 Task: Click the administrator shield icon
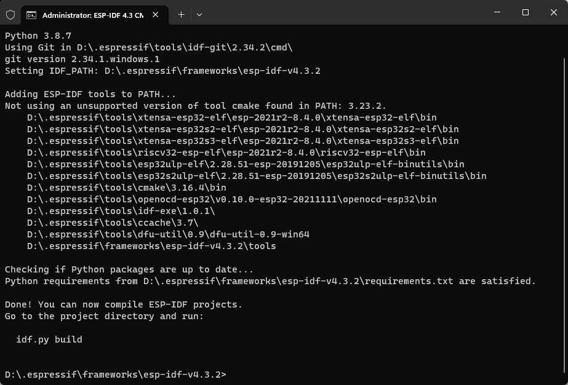pos(10,15)
